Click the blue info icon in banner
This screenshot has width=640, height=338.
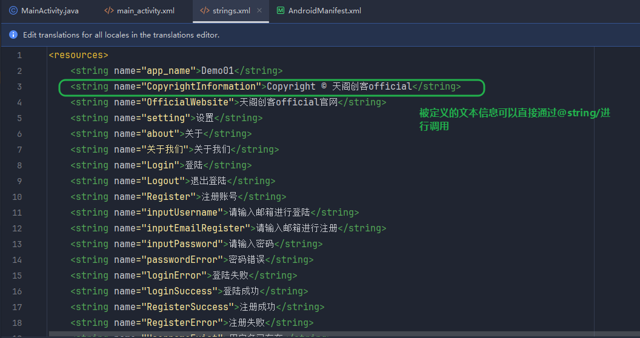(x=13, y=35)
